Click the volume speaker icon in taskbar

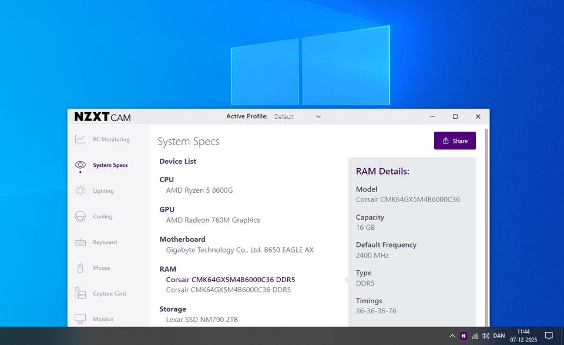(485, 336)
